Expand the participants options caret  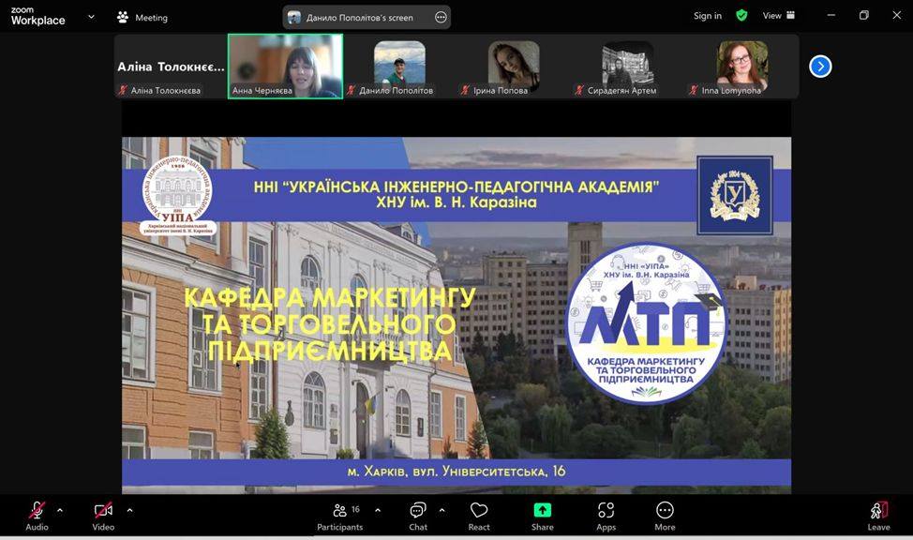(378, 510)
